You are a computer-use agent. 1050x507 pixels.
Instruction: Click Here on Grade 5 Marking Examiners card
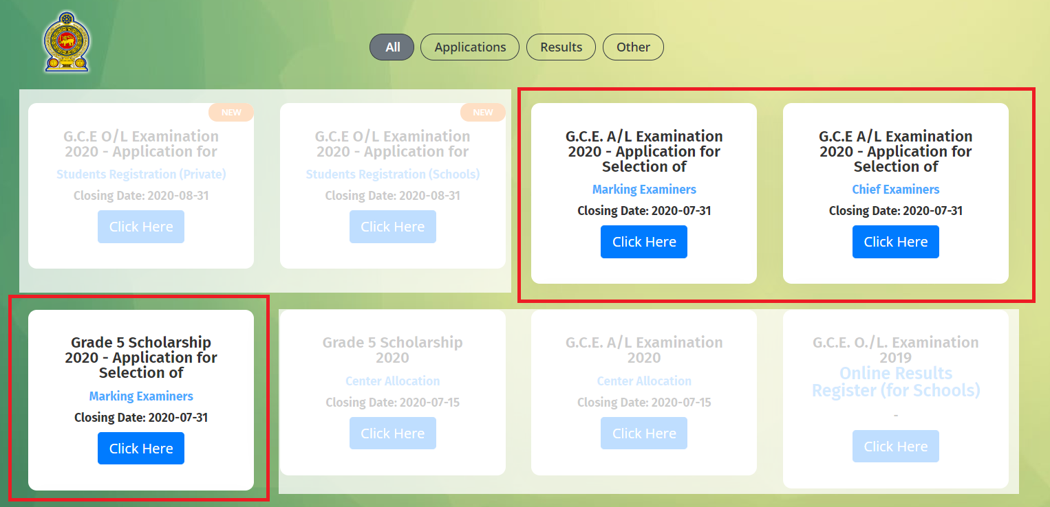point(140,448)
